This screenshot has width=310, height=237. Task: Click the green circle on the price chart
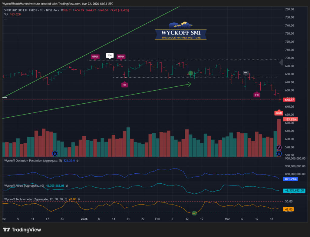(x=191, y=73)
